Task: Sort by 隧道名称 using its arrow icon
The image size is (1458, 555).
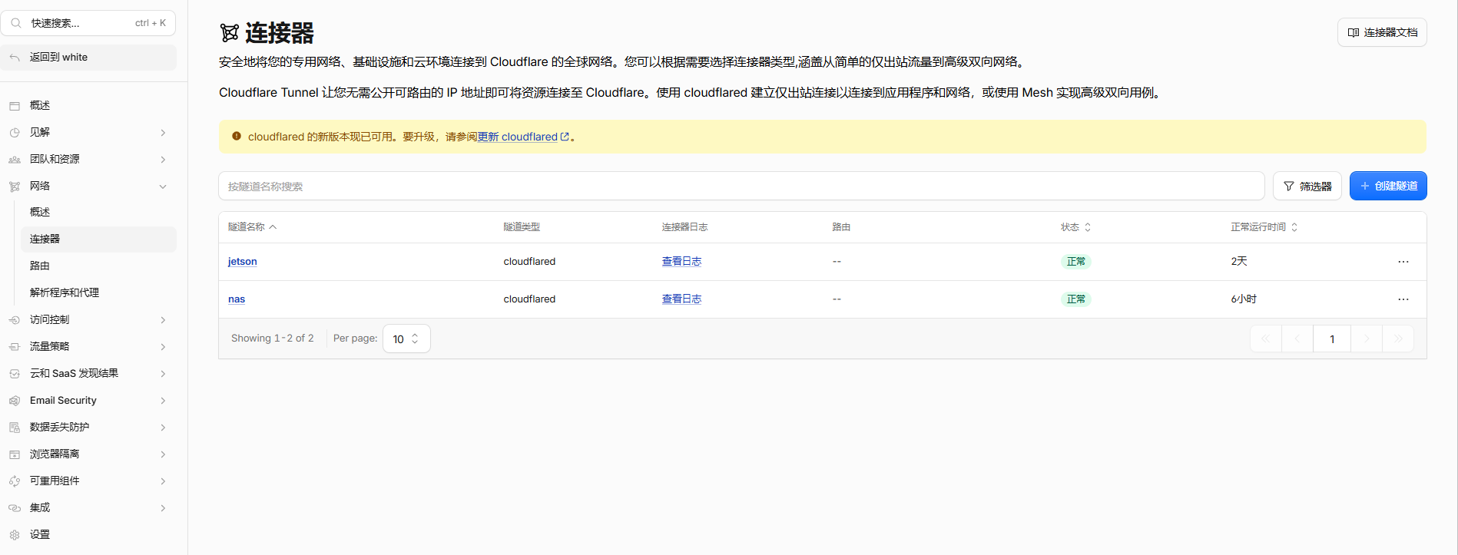Action: 273,227
